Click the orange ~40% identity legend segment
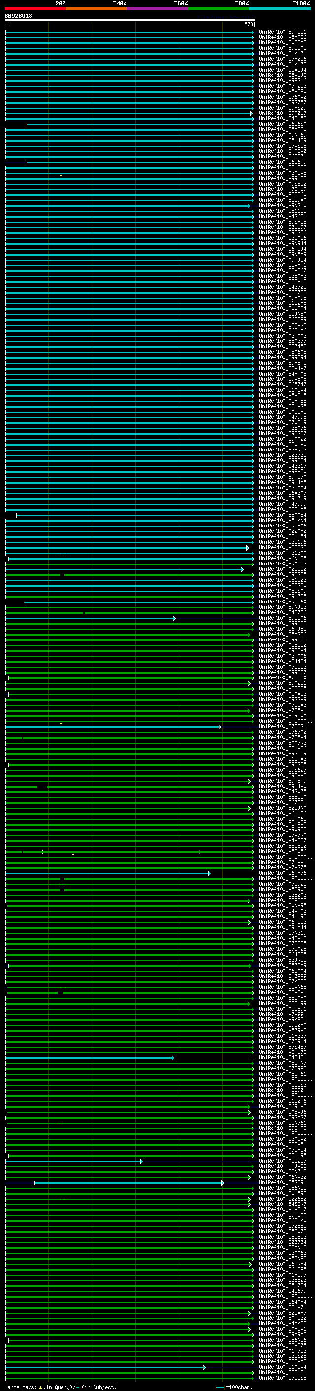Screen dimensions: 315x1391 pyautogui.click(x=96, y=9)
